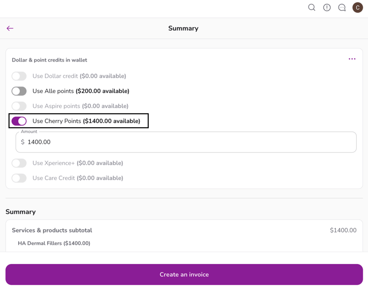Enable the Care Credit toggle switch
This screenshot has width=368, height=295.
pos(19,178)
